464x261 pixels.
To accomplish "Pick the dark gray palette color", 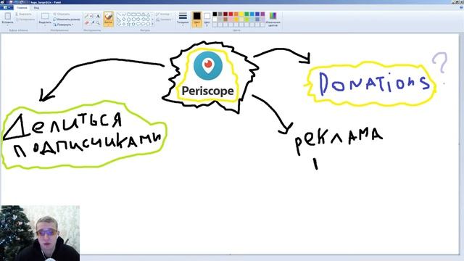I will tap(220, 14).
